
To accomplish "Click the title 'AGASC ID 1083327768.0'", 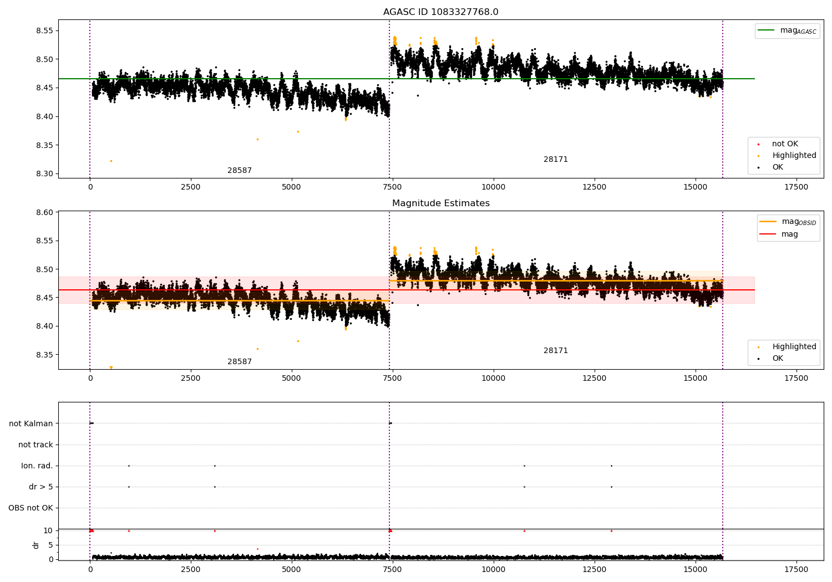I will pyautogui.click(x=440, y=12).
